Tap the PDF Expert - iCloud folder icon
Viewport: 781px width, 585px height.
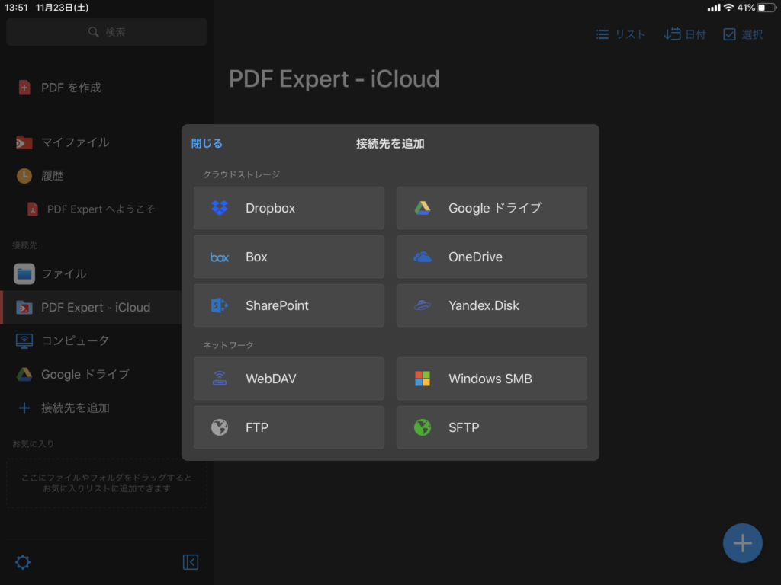24,308
